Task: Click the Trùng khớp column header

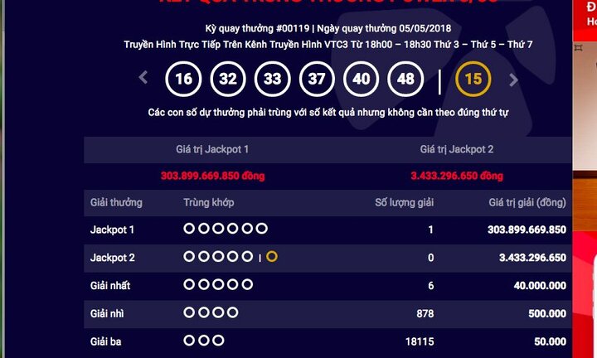Action: click(209, 202)
